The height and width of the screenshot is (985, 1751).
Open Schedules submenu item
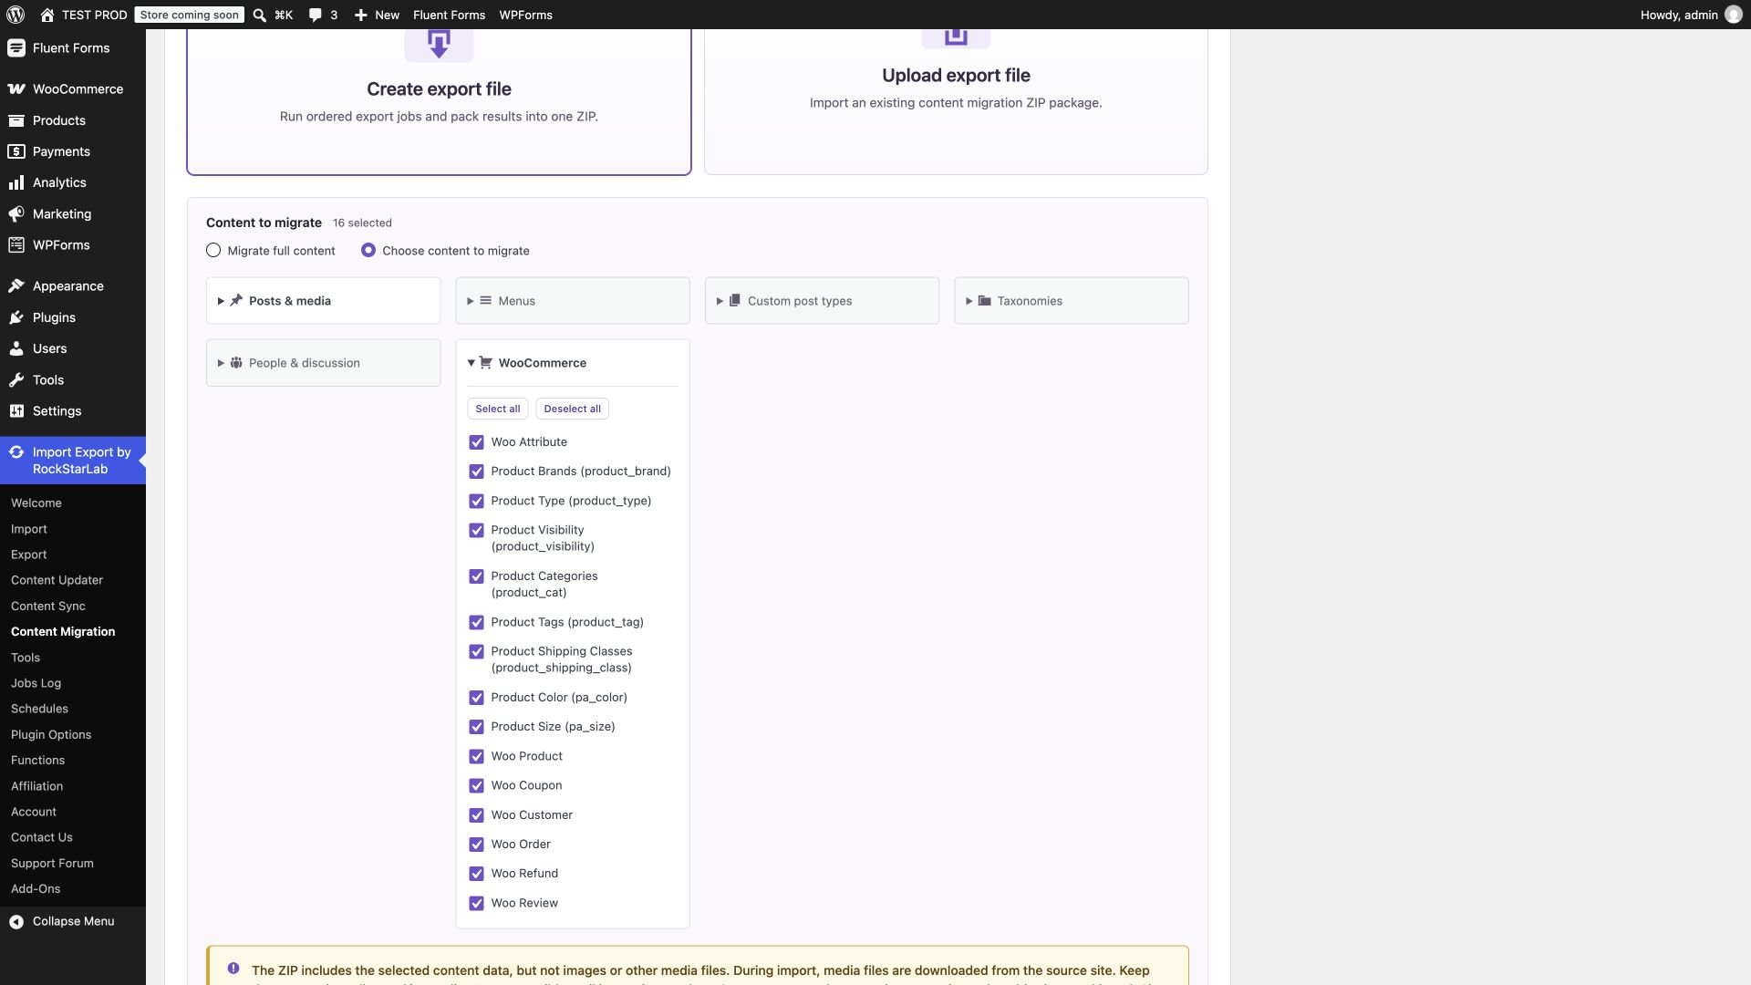pyautogui.click(x=39, y=709)
